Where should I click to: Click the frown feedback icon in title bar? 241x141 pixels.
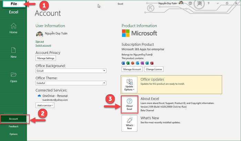(x=199, y=3)
